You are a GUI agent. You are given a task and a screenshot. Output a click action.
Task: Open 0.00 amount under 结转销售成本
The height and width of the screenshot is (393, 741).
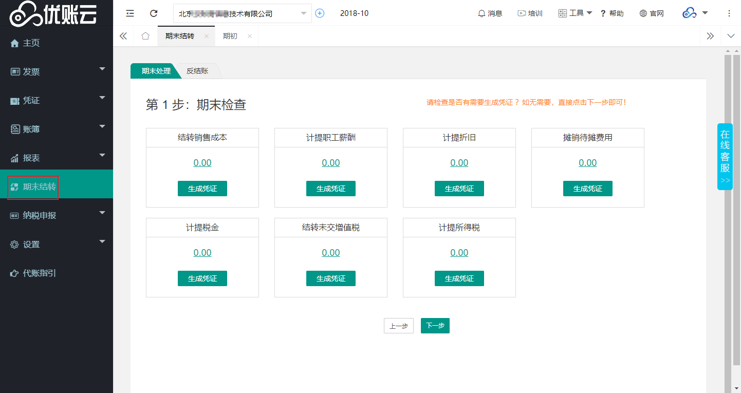(x=202, y=163)
